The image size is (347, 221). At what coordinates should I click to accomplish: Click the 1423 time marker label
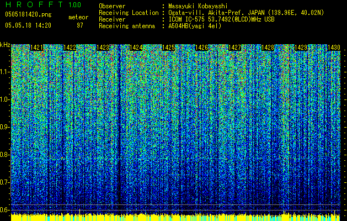[103, 48]
